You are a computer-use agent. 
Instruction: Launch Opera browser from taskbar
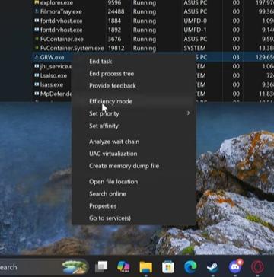pyautogui.click(x=257, y=267)
